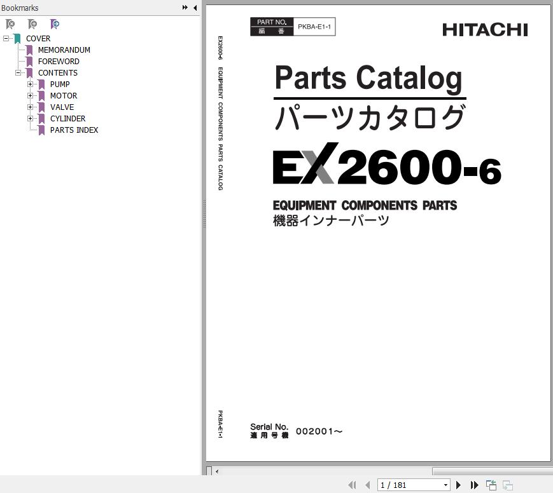Go to the first page
Screen dimensions: 553x493
click(352, 485)
